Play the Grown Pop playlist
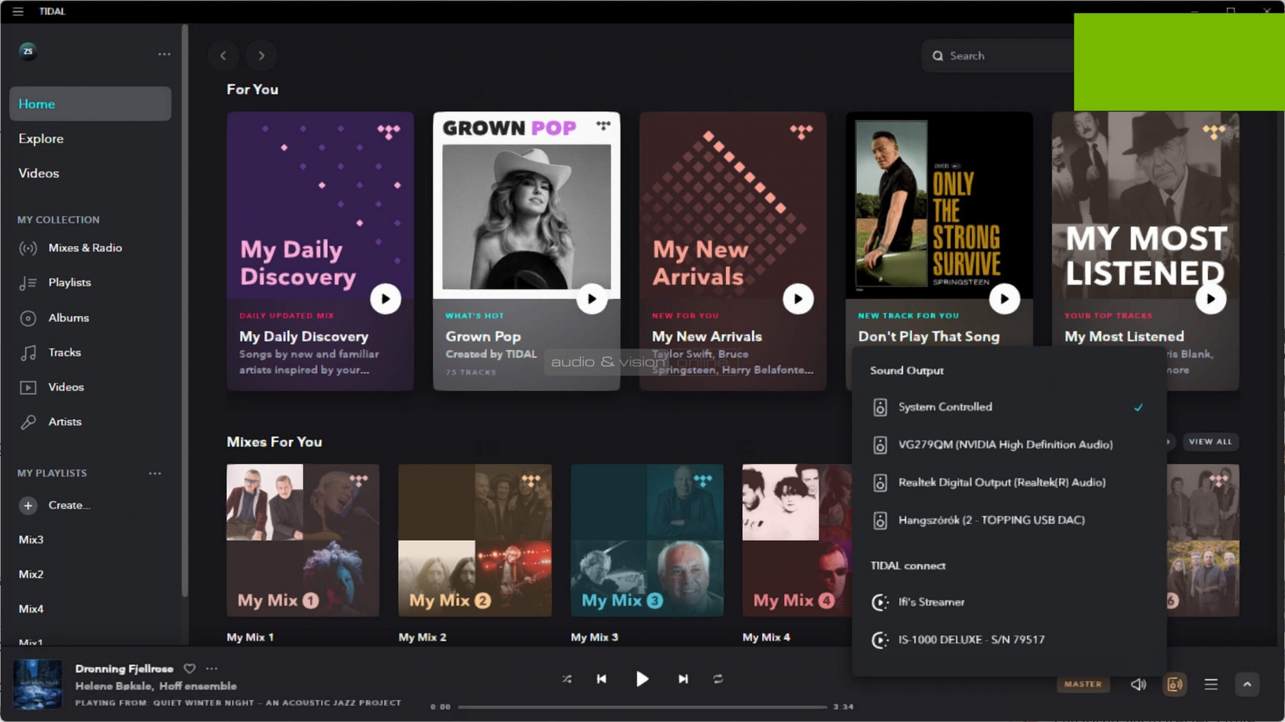 click(x=592, y=299)
